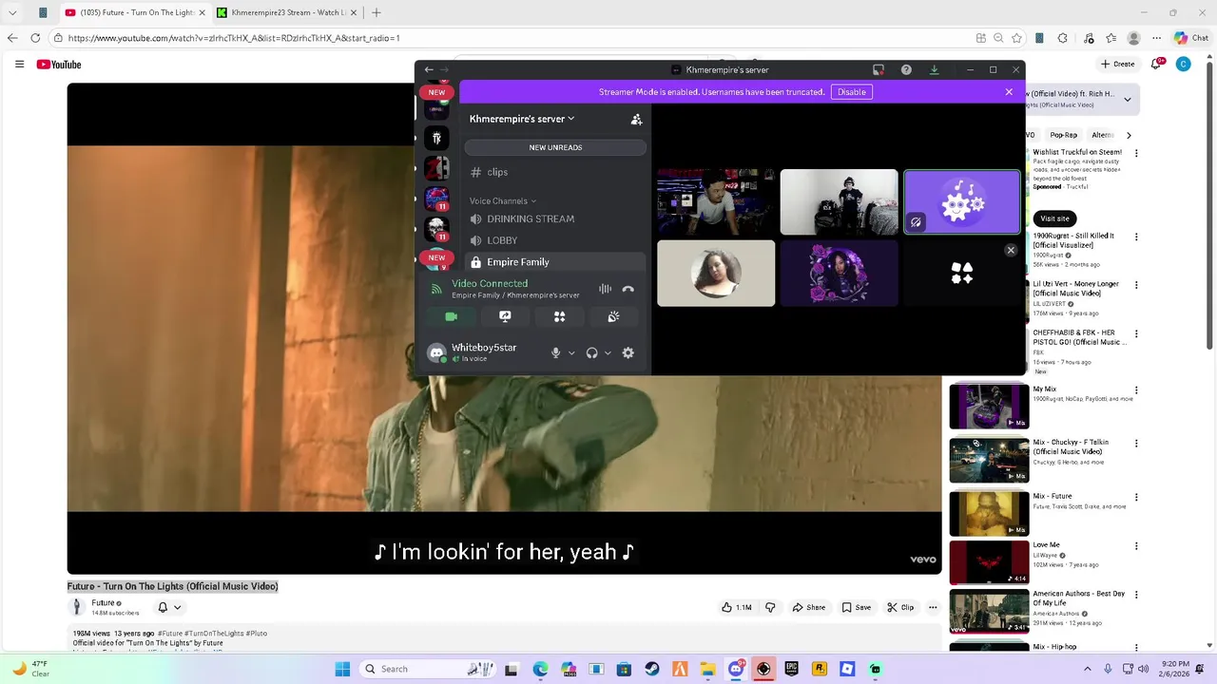Expand the playlist queue panel chevron
Image resolution: width=1217 pixels, height=684 pixels.
1128,99
